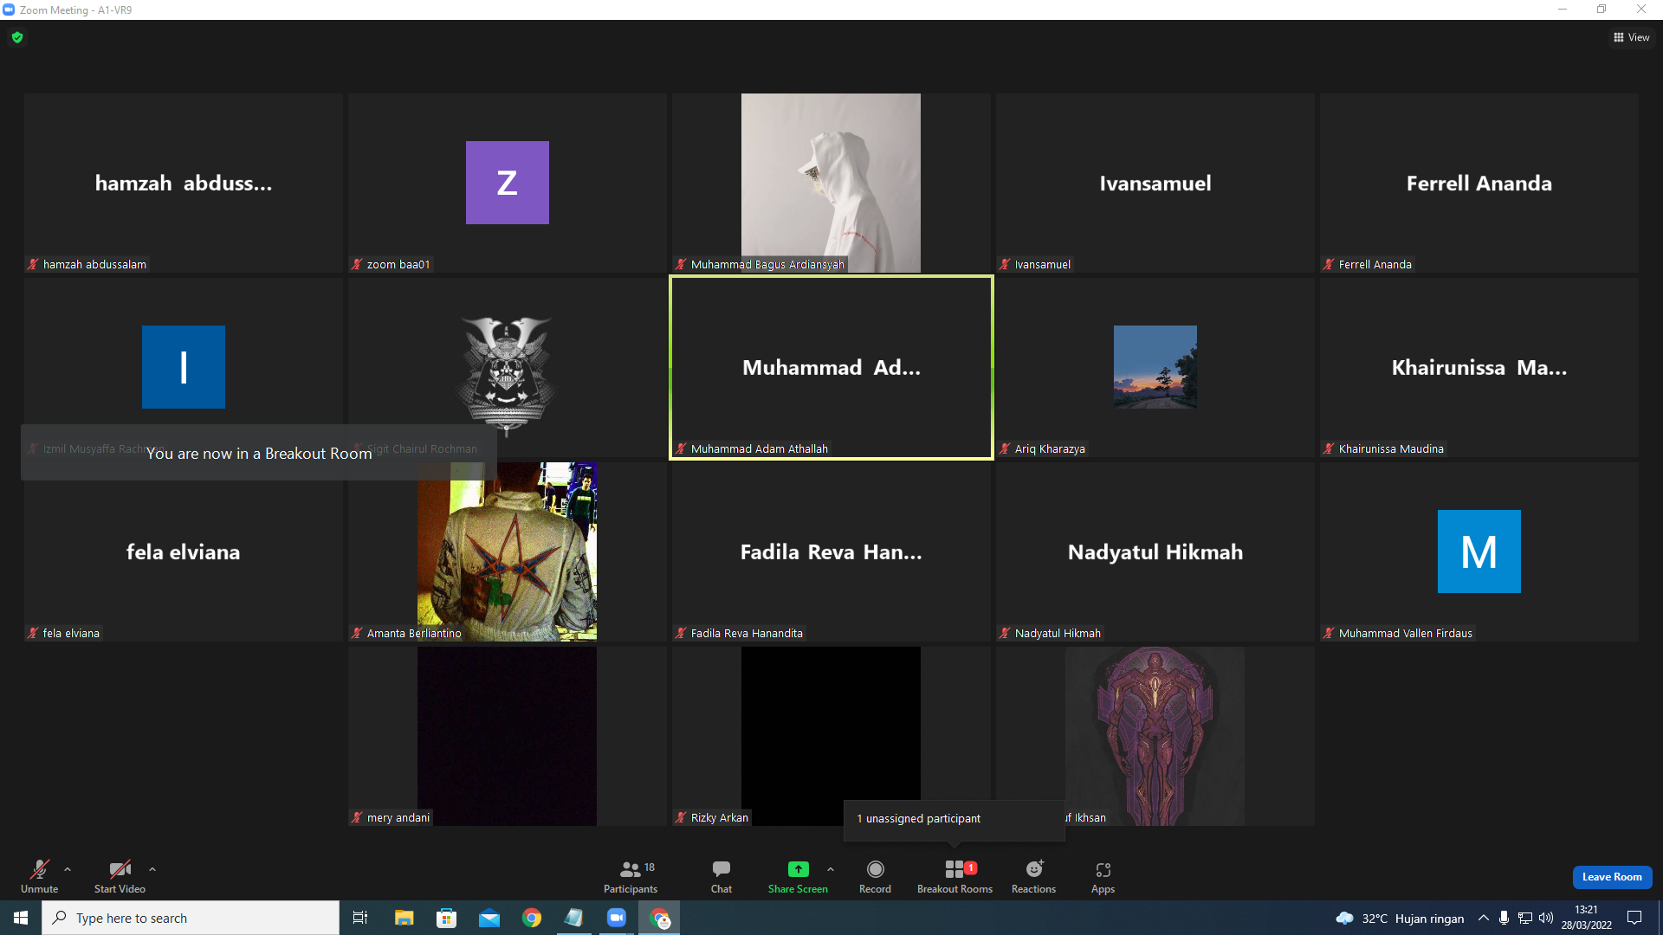Open the Chat panel

point(721,876)
